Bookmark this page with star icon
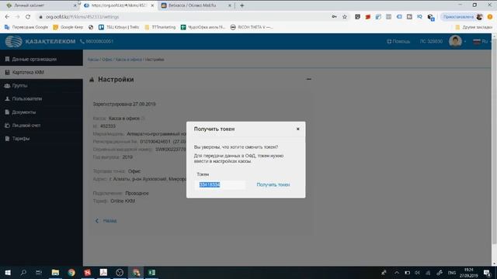The height and width of the screenshot is (279, 497). pyautogui.click(x=345, y=17)
